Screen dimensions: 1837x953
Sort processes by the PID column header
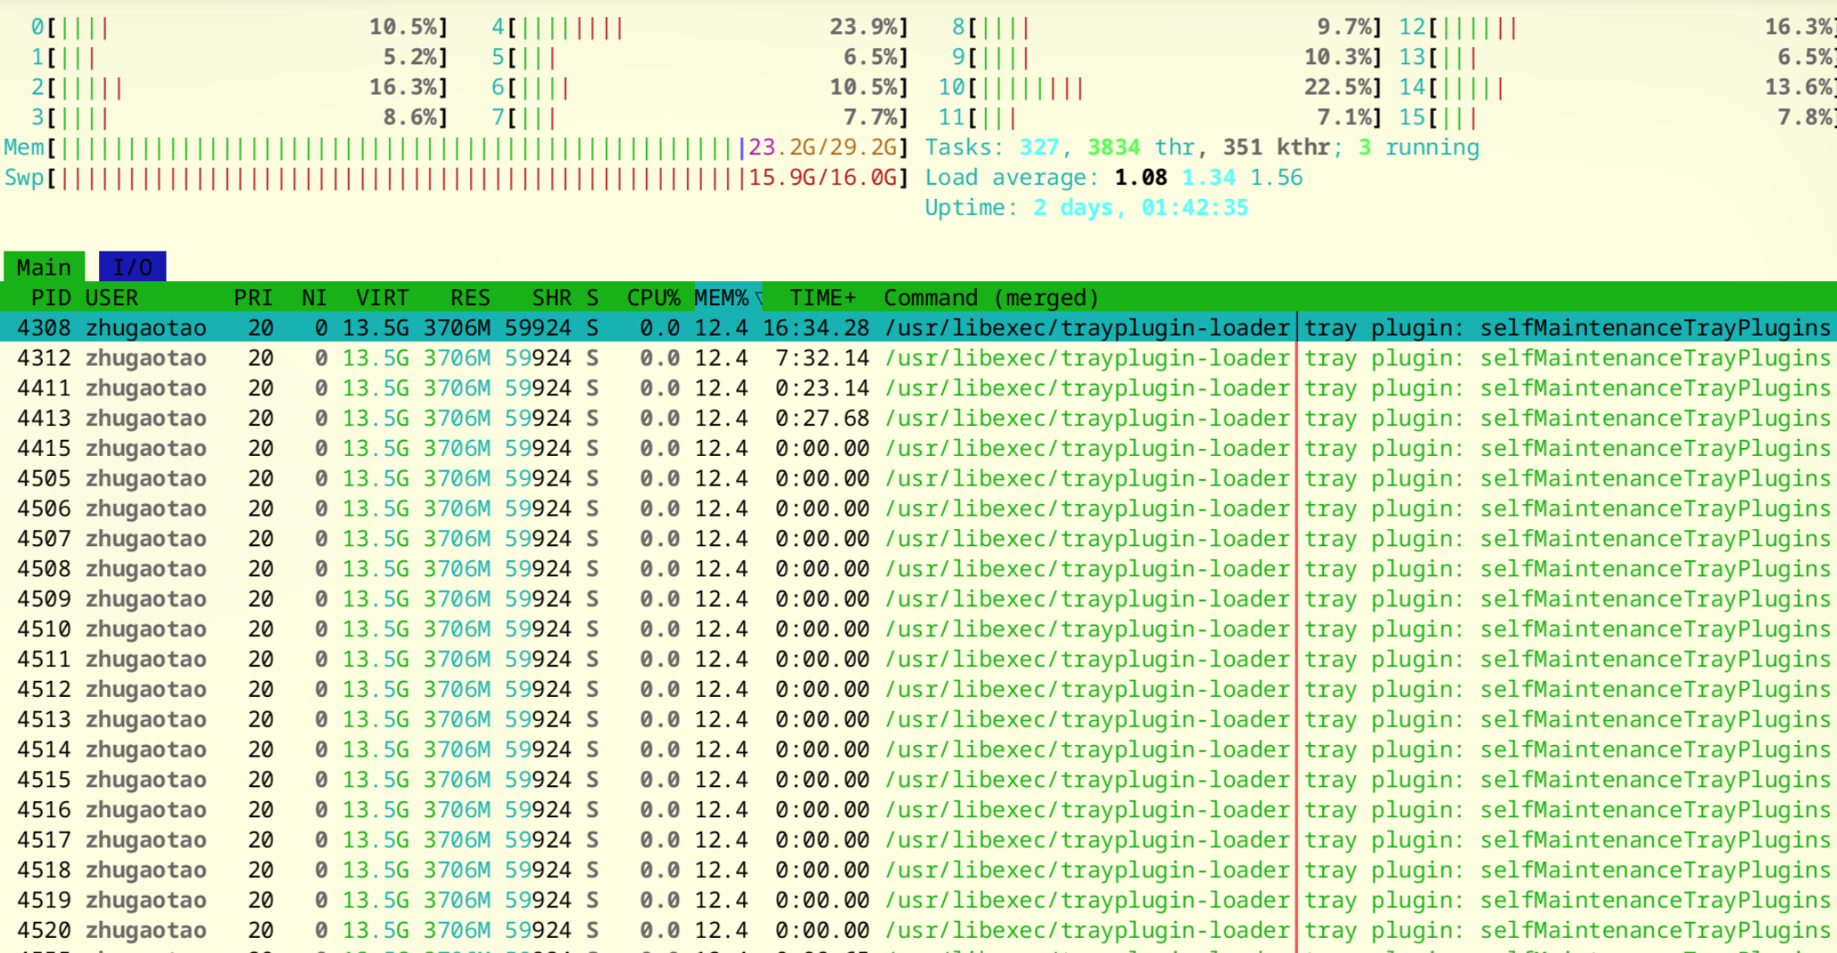(51, 297)
